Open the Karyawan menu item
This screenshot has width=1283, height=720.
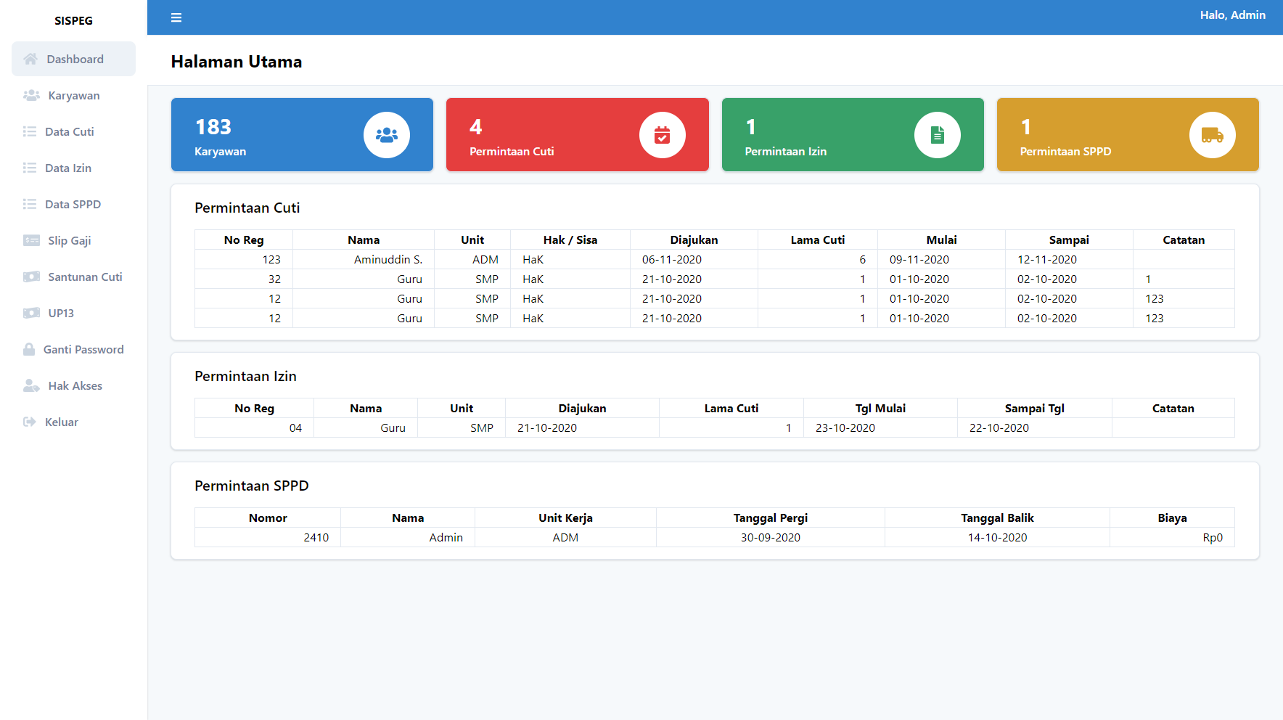click(x=73, y=95)
